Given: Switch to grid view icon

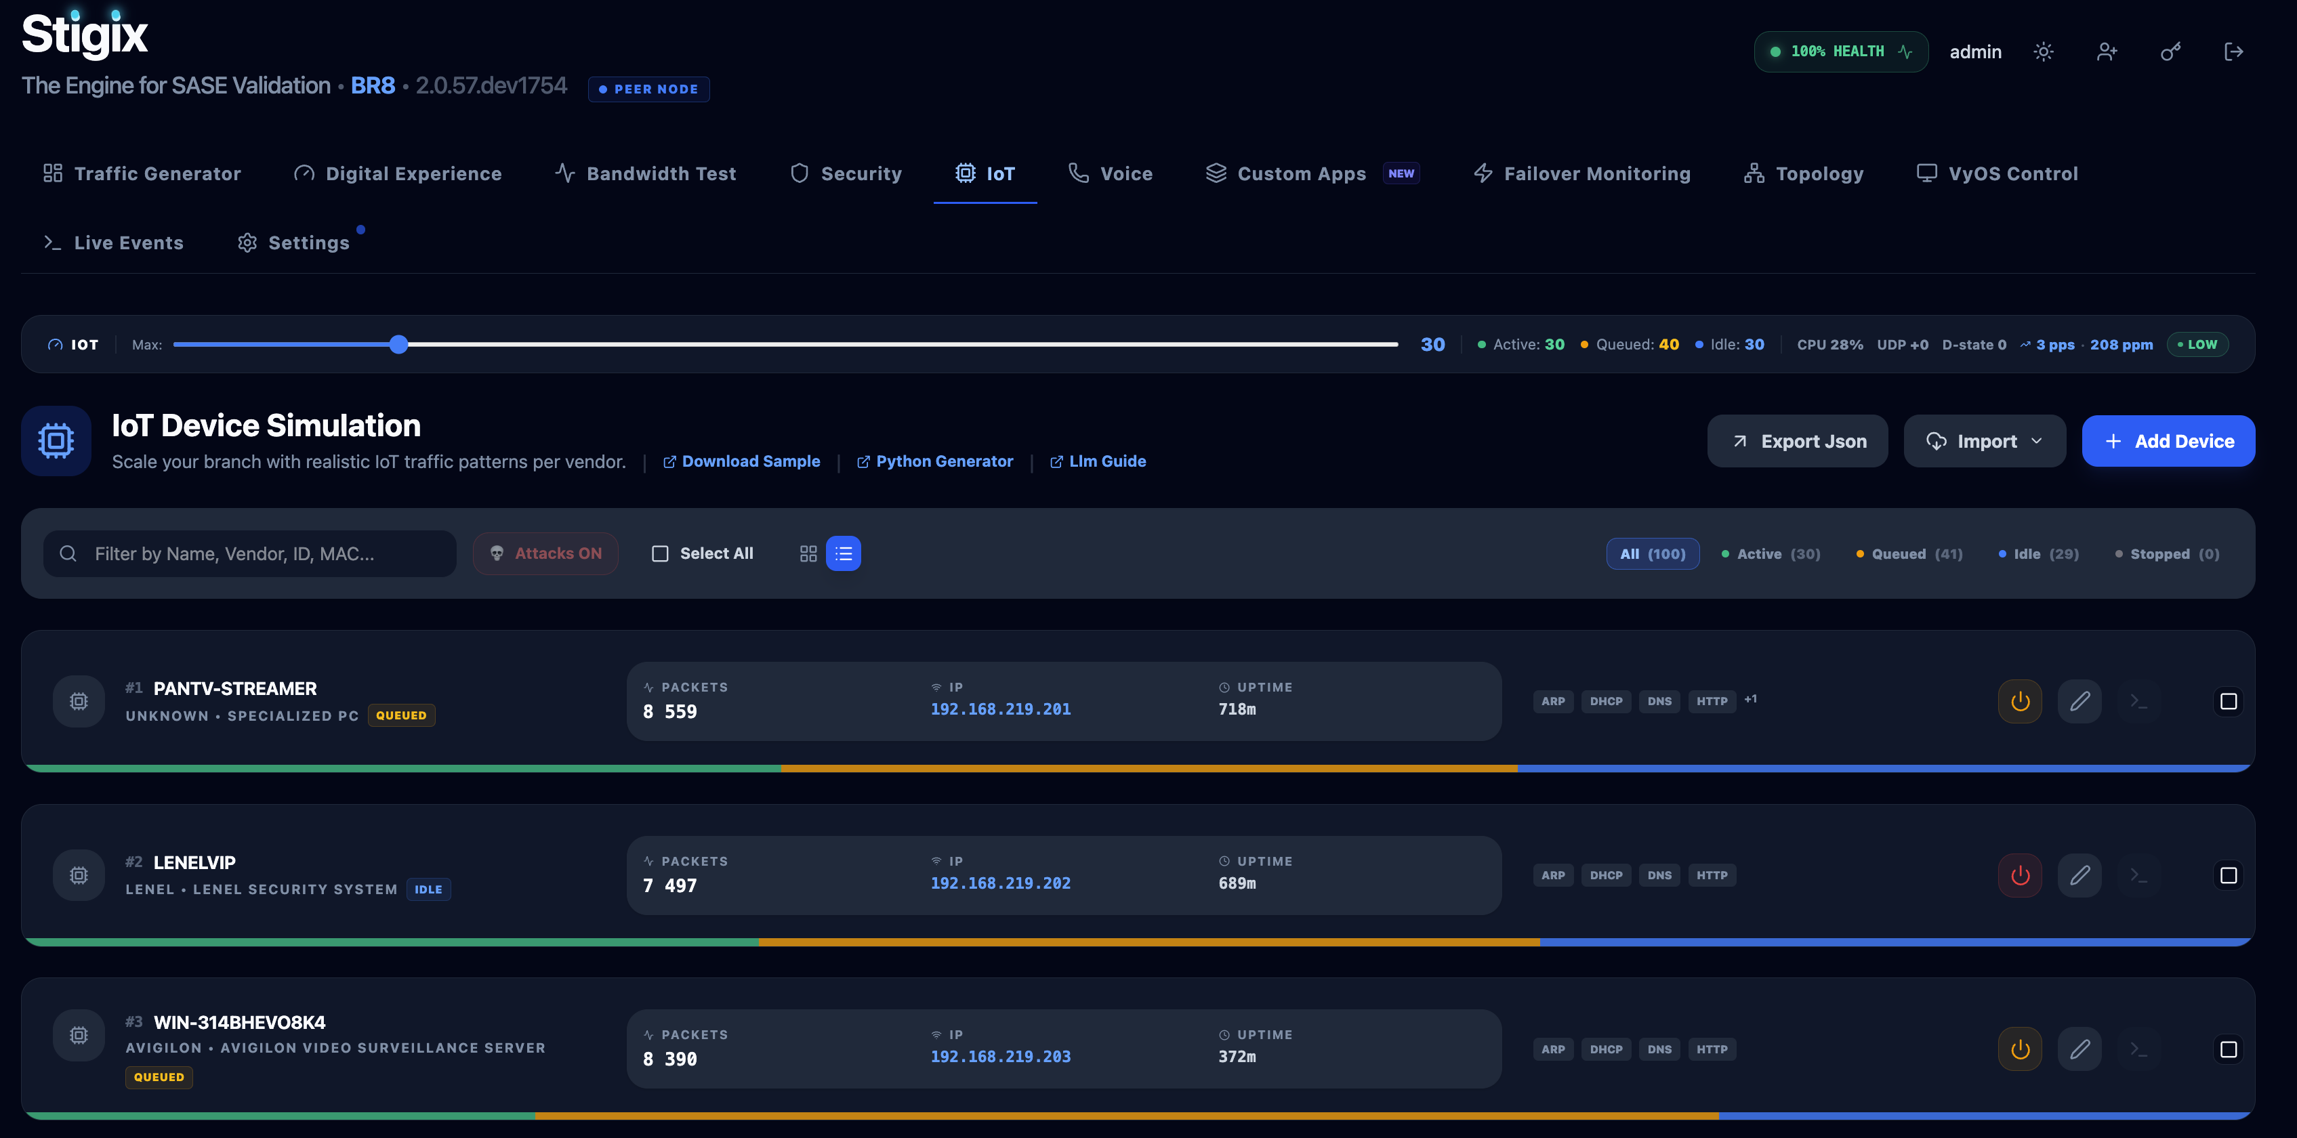Looking at the screenshot, I should (808, 553).
